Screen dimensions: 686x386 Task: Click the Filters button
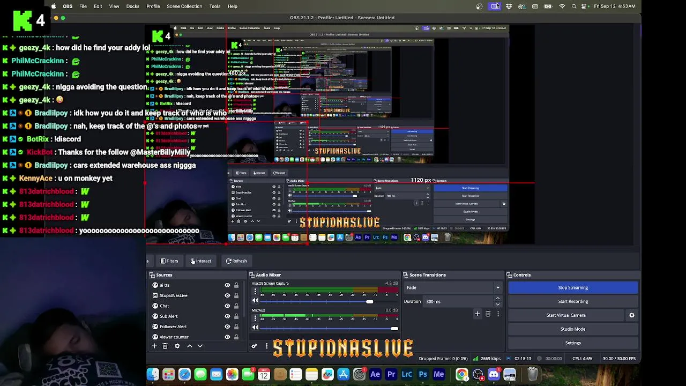click(169, 261)
